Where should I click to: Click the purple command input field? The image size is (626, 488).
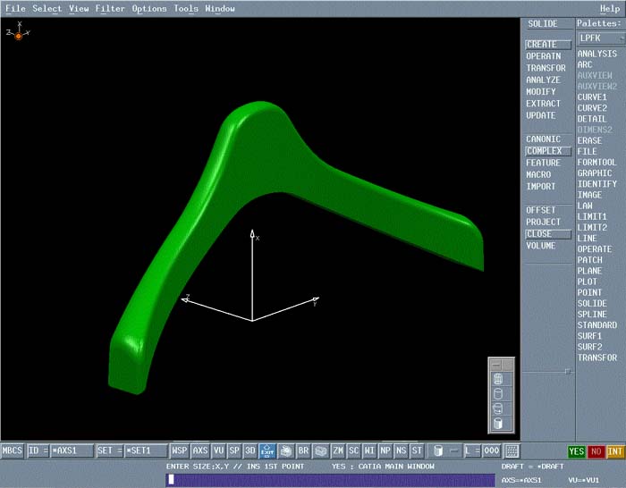[329, 479]
